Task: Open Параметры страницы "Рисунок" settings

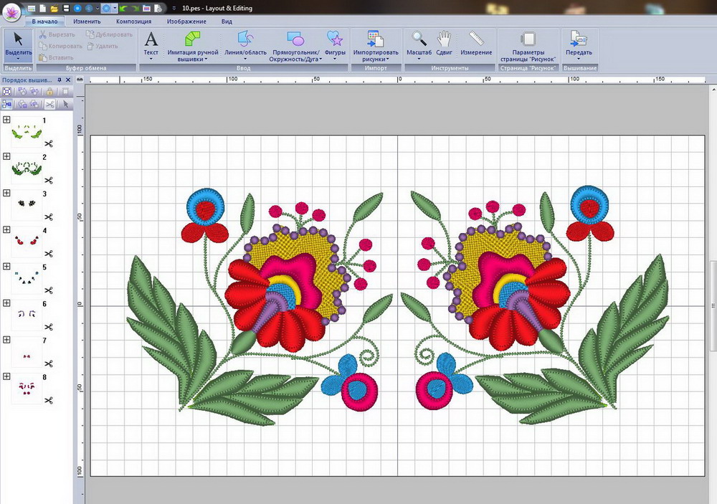Action: pos(528,46)
